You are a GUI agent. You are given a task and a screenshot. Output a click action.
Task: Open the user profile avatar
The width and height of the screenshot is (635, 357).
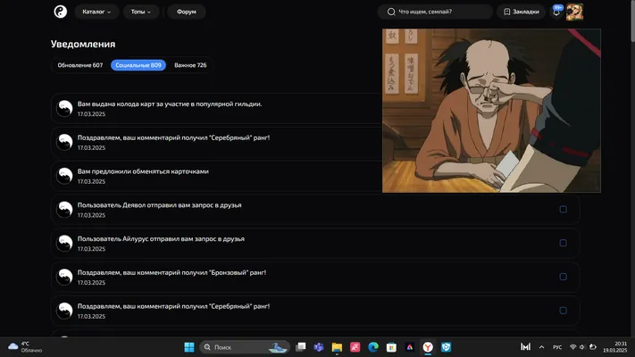(x=574, y=12)
